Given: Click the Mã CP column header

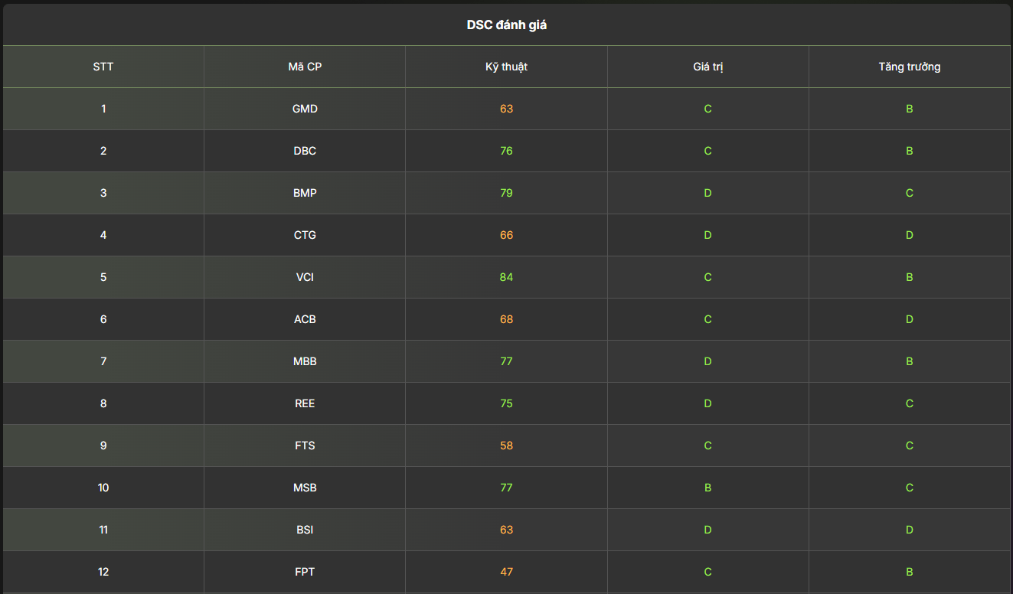Looking at the screenshot, I should pyautogui.click(x=305, y=67).
